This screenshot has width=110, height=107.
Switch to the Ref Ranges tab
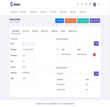coord(35,31)
